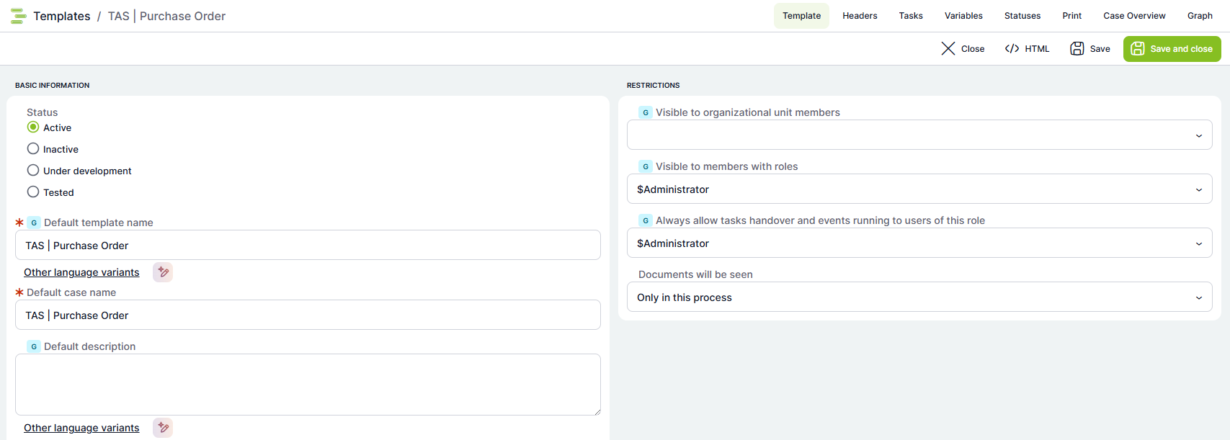Click the magic wand icon under Default template name
Image resolution: width=1230 pixels, height=440 pixels.
[163, 272]
